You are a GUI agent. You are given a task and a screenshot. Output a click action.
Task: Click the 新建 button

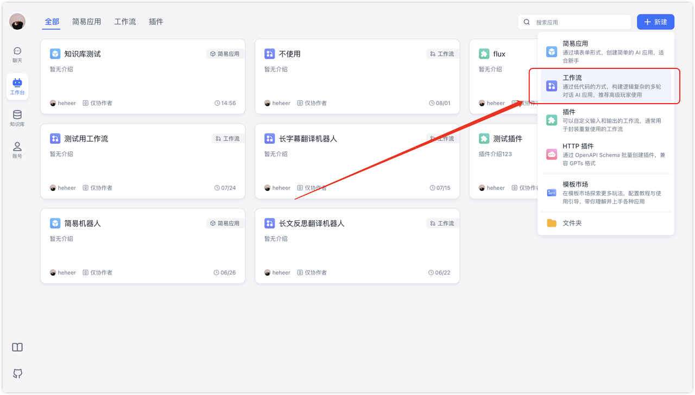(x=655, y=22)
